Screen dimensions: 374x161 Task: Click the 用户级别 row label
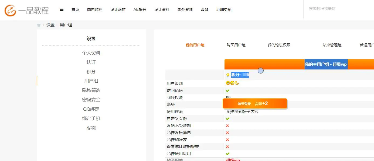pos(175,84)
